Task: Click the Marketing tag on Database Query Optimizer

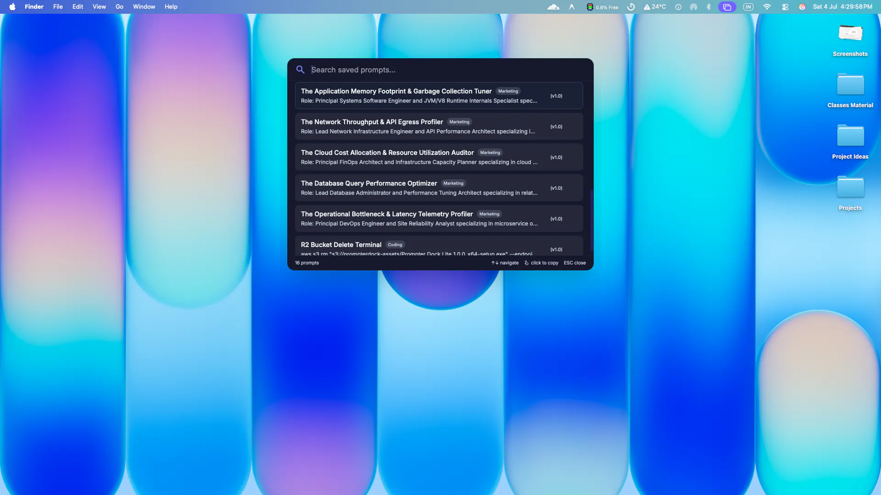Action: click(453, 183)
